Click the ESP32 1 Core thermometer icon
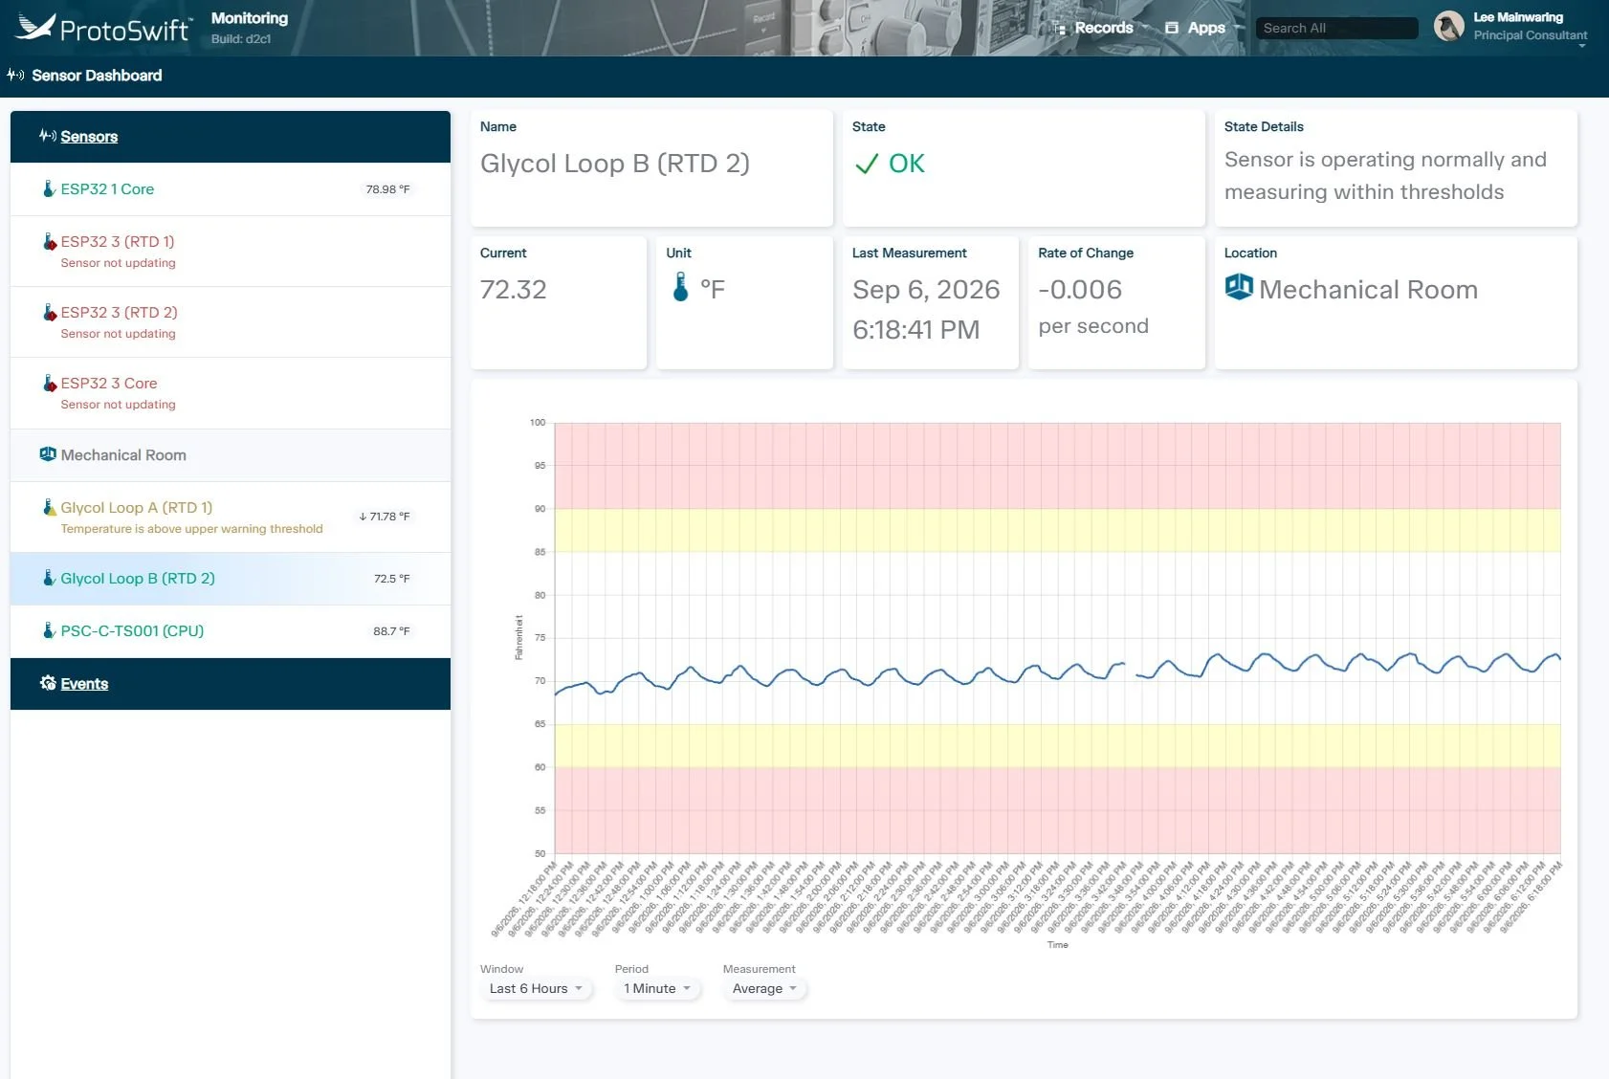This screenshot has width=1609, height=1079. point(49,188)
